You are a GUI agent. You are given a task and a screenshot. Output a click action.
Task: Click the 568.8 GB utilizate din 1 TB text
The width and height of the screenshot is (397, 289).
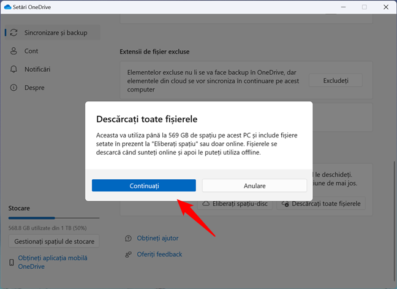(47, 228)
